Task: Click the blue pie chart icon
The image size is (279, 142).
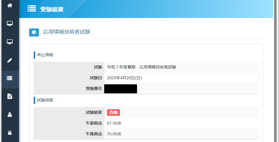Action: click(34, 32)
